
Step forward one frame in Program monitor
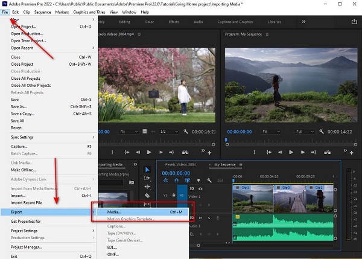coord(302,152)
